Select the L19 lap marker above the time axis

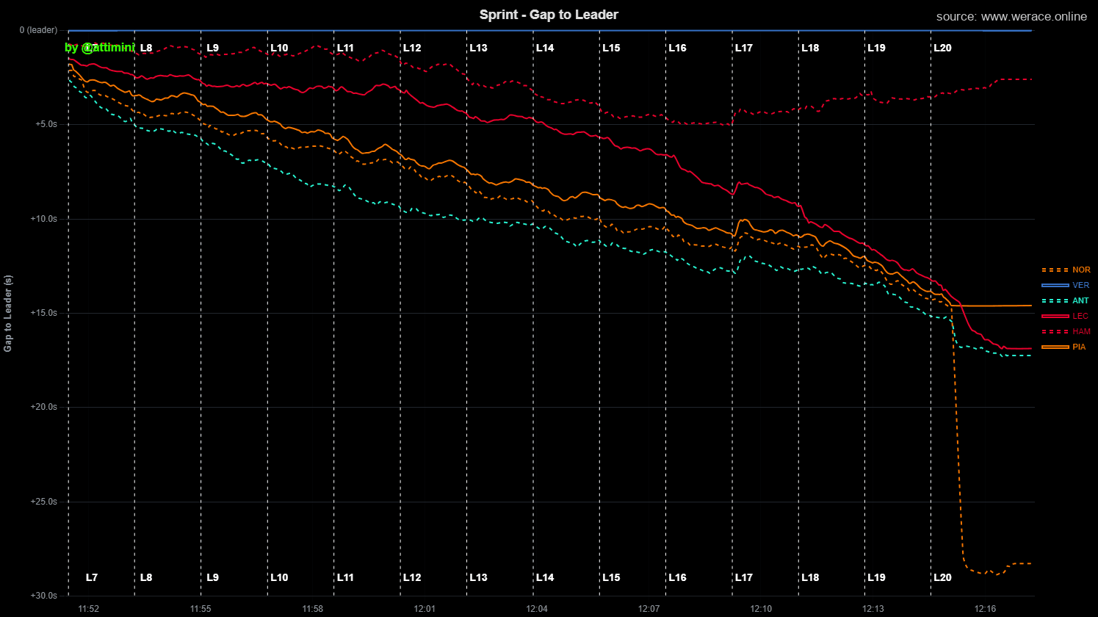[876, 577]
